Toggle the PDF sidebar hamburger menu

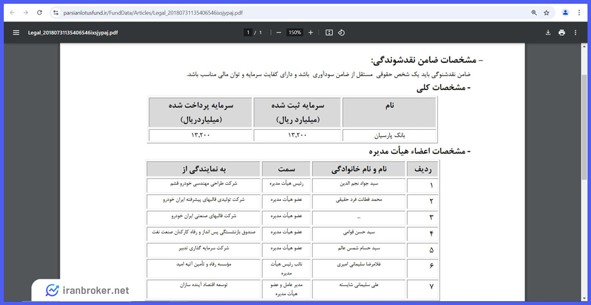pos(16,32)
